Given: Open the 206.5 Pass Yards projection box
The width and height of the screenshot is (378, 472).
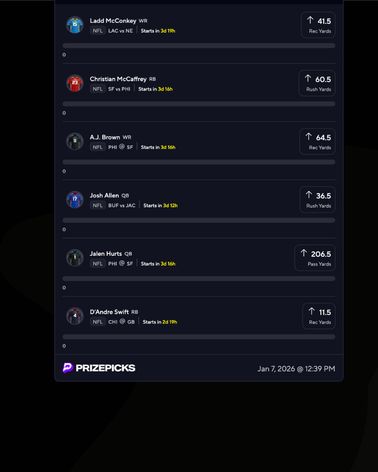Looking at the screenshot, I should coord(315,258).
